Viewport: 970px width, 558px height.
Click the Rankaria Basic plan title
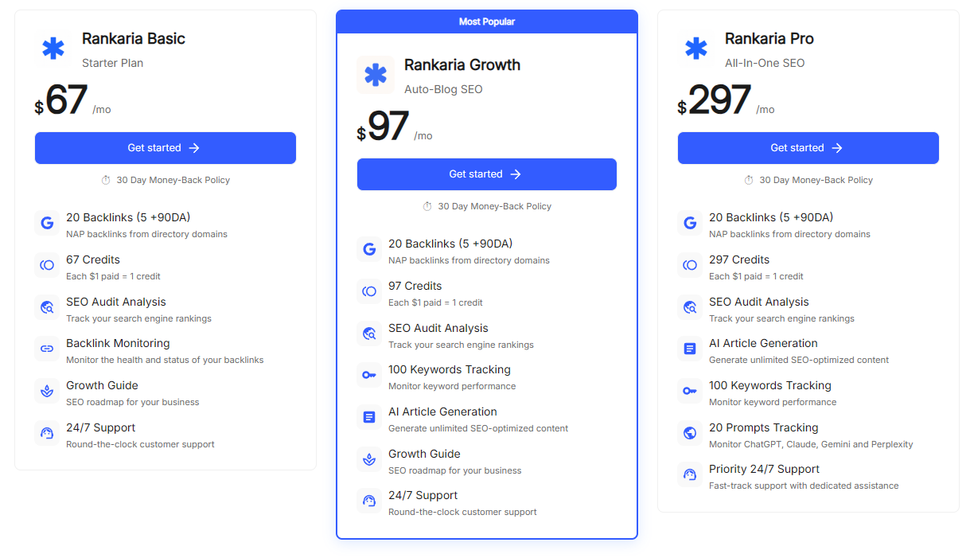pyautogui.click(x=134, y=38)
